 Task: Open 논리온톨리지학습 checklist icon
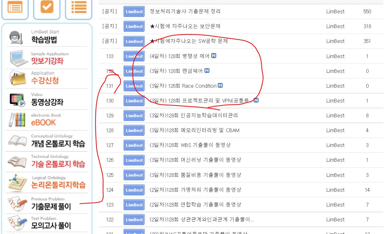click(18, 183)
